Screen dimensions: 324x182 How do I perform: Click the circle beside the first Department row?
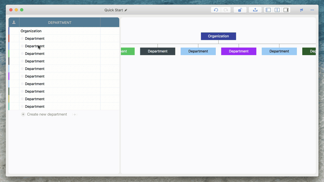click(22, 39)
